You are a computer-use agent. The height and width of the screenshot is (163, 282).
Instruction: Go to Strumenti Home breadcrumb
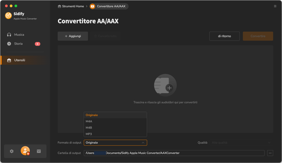(x=71, y=6)
